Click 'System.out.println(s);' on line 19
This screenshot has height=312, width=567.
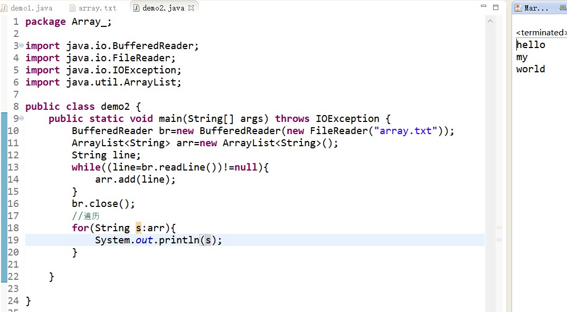(158, 240)
